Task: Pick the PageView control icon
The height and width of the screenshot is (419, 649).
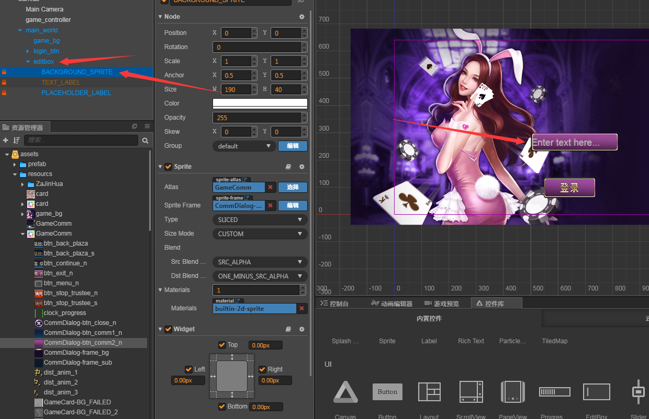Action: (x=513, y=392)
